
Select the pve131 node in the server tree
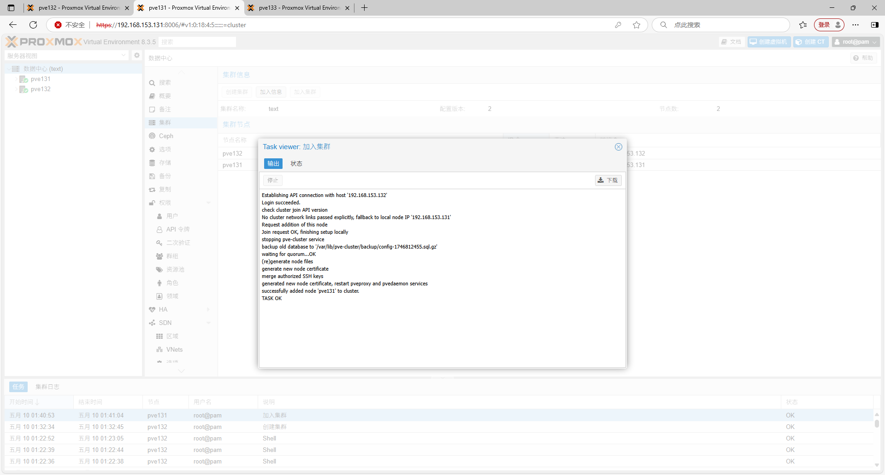(41, 79)
